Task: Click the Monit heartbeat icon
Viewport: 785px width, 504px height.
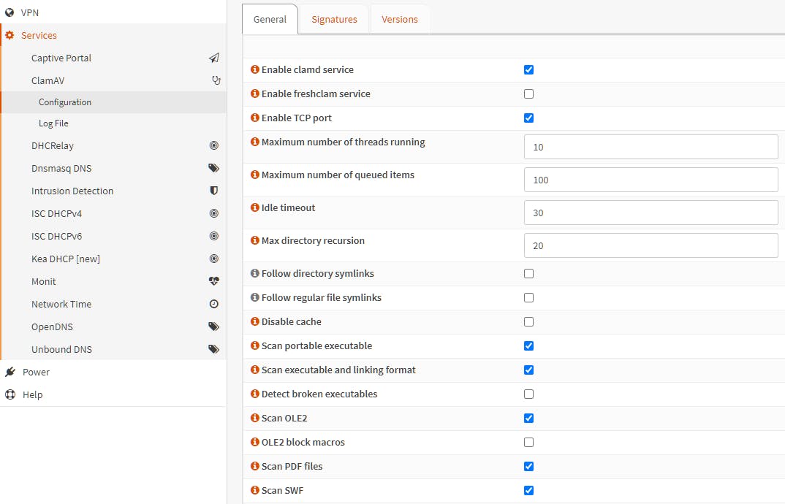Action: pos(214,281)
